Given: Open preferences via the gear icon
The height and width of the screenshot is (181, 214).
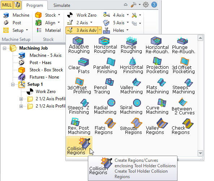Looking at the screenshot, I should [146, 5].
